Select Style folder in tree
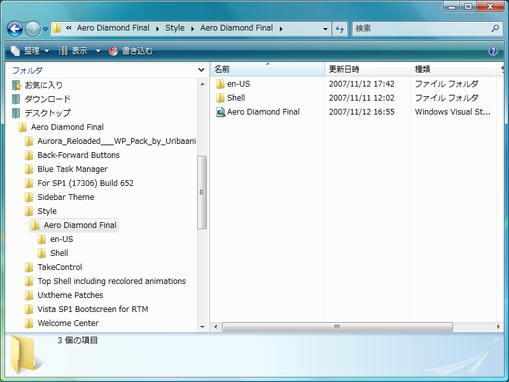 pos(41,211)
